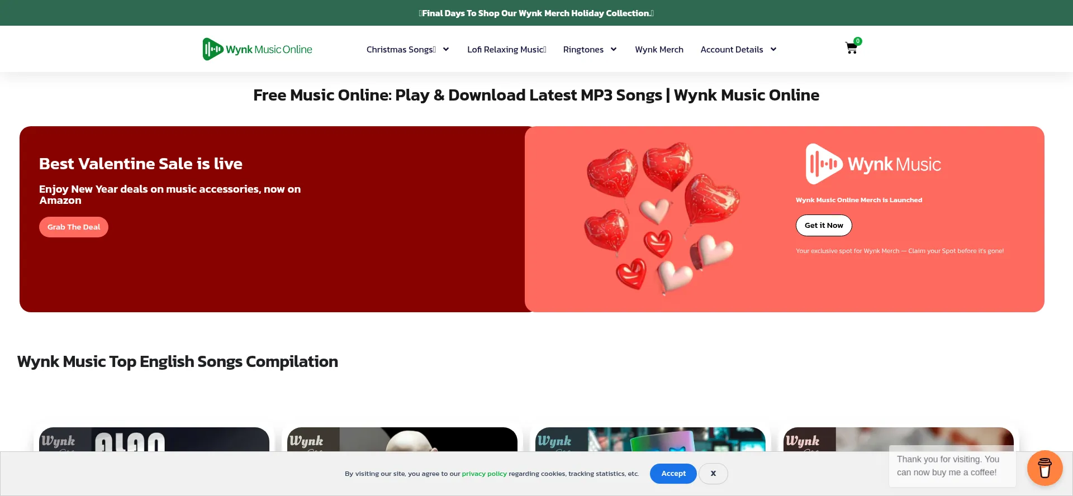This screenshot has width=1073, height=496.
Task: Open Account Details menu item
Action: point(732,49)
